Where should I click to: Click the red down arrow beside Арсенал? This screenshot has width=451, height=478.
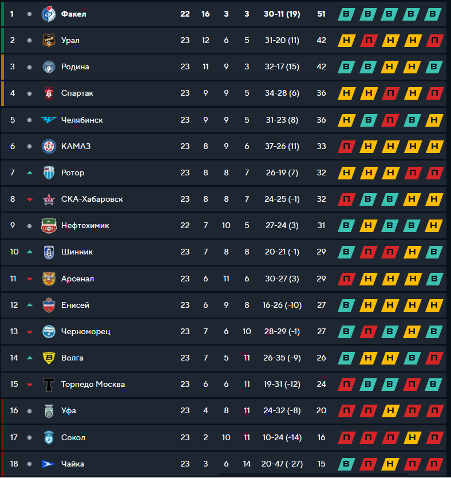(30, 279)
